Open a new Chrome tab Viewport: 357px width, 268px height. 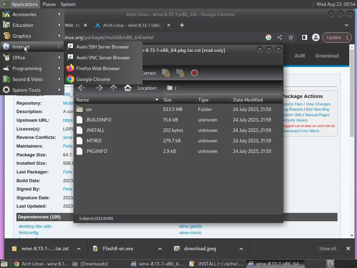[x=182, y=25]
